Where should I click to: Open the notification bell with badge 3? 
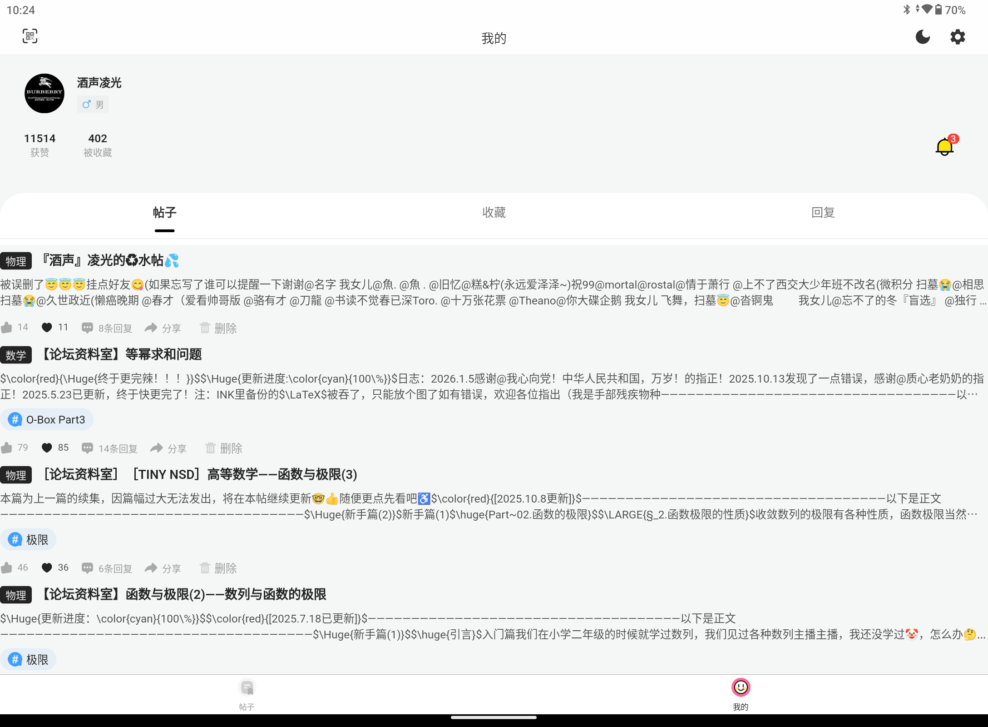tap(944, 146)
